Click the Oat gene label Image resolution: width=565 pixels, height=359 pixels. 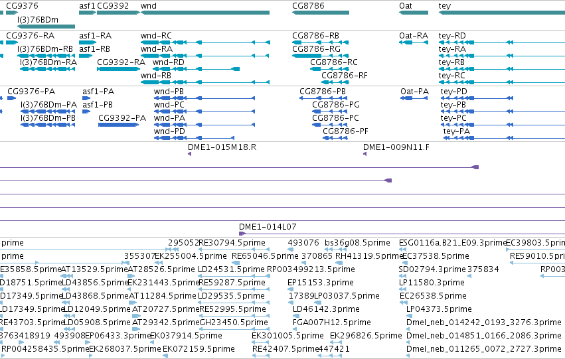pyautogui.click(x=406, y=6)
